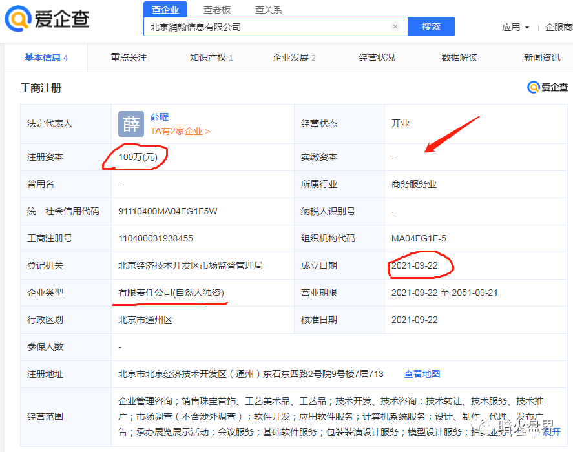Click the 企服商 link at top right
This screenshot has height=452, width=573.
pos(559,27)
